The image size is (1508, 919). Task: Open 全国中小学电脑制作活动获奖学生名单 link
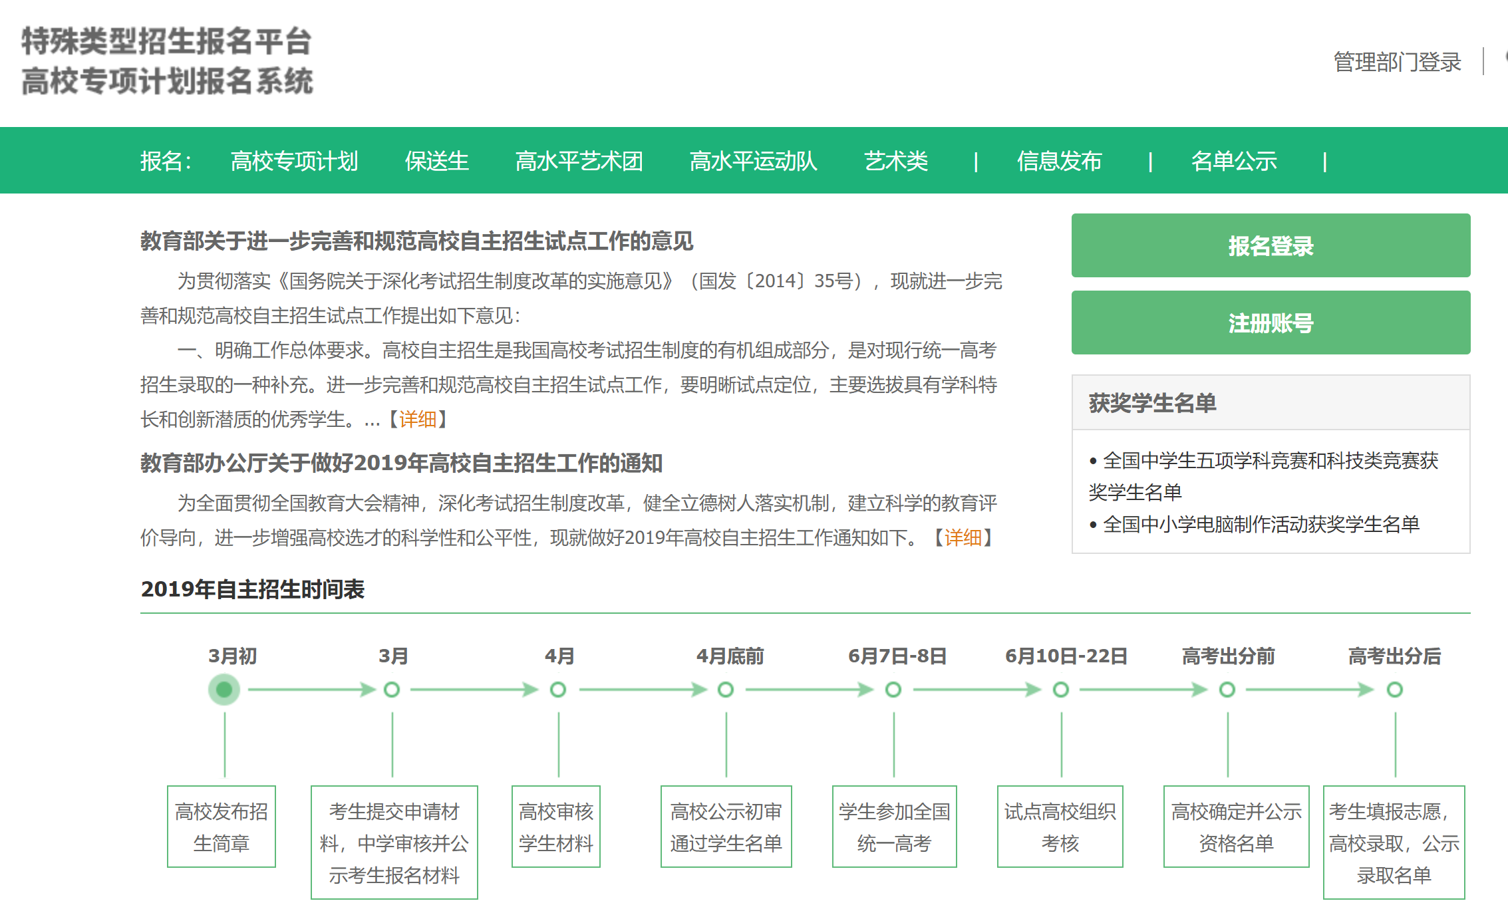[x=1261, y=525]
